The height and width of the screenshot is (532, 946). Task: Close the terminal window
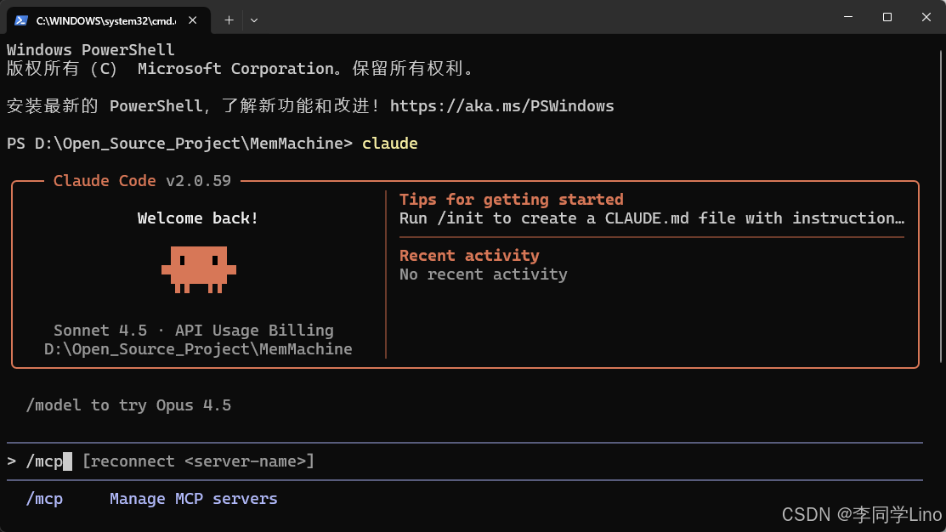pyautogui.click(x=926, y=17)
